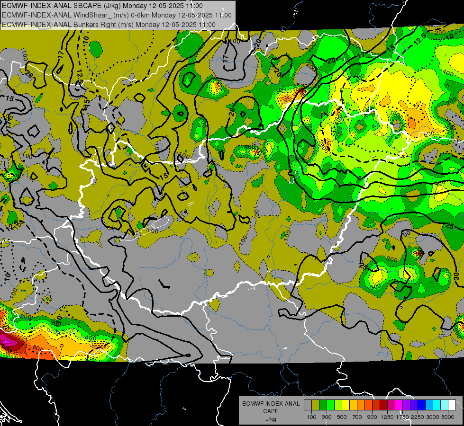Pick the pure yellow swatch starting at 500
The height and width of the screenshot is (426, 464).
346,405
